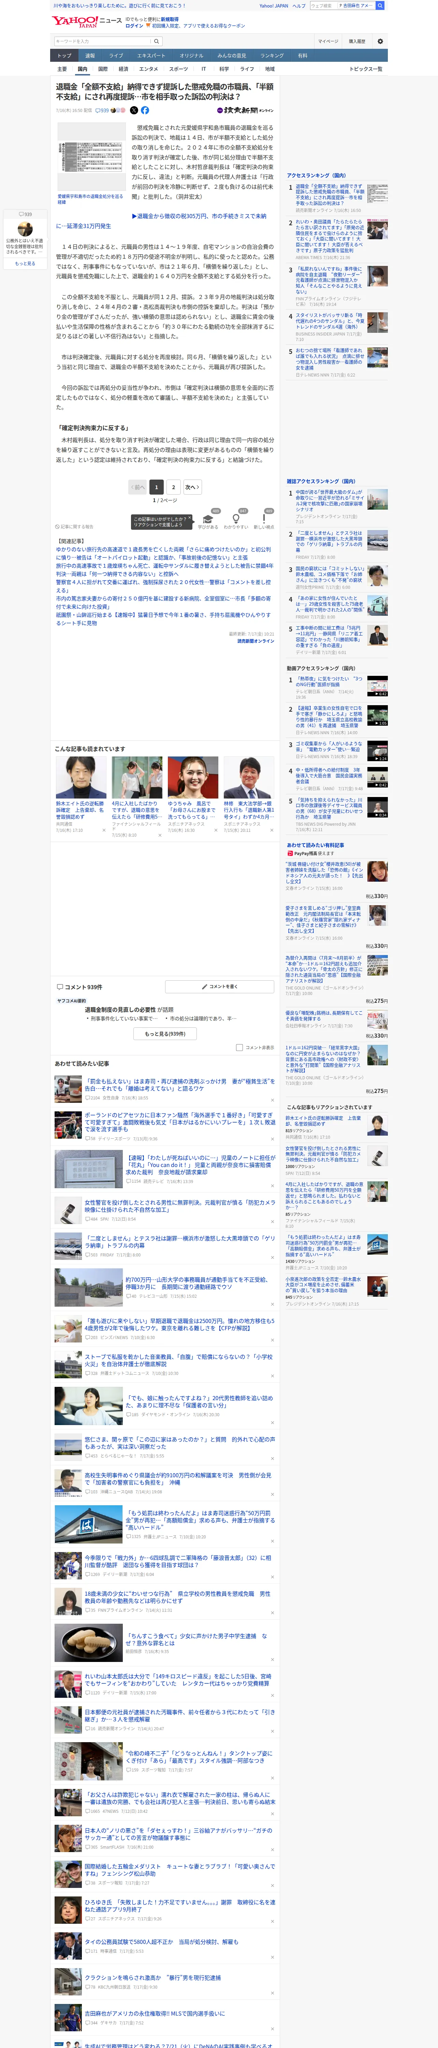This screenshot has width=438, height=2048.
Task: Click the Yahoo! JAPAN news logo
Action: (87, 22)
